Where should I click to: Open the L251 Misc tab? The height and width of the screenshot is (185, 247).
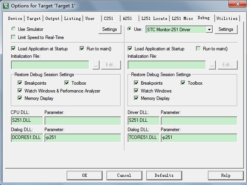point(182,18)
